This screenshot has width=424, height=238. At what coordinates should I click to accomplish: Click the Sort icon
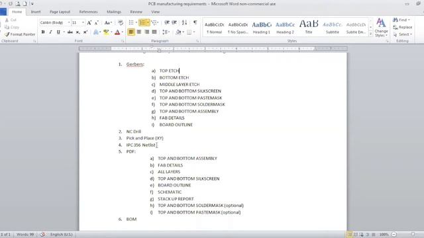pos(184,22)
